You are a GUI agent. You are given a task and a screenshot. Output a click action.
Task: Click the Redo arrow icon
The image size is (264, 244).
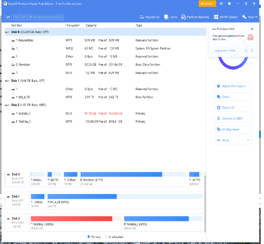point(24,17)
